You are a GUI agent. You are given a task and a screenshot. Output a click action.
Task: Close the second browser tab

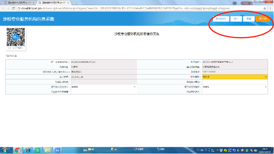tap(68, 3)
